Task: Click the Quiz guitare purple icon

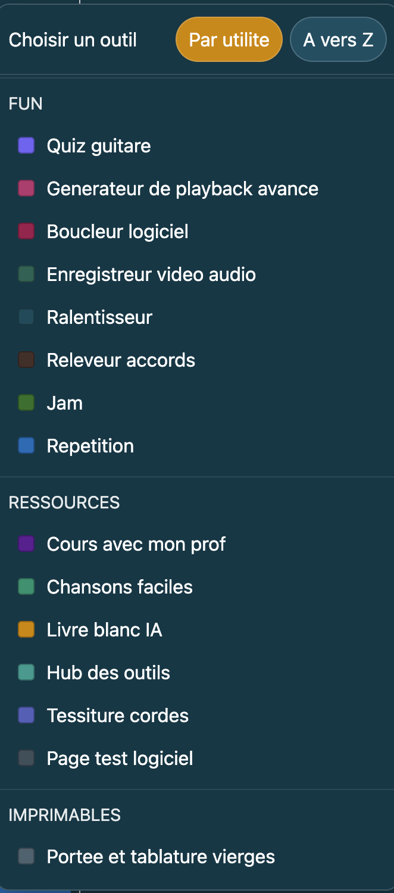Action: [26, 145]
